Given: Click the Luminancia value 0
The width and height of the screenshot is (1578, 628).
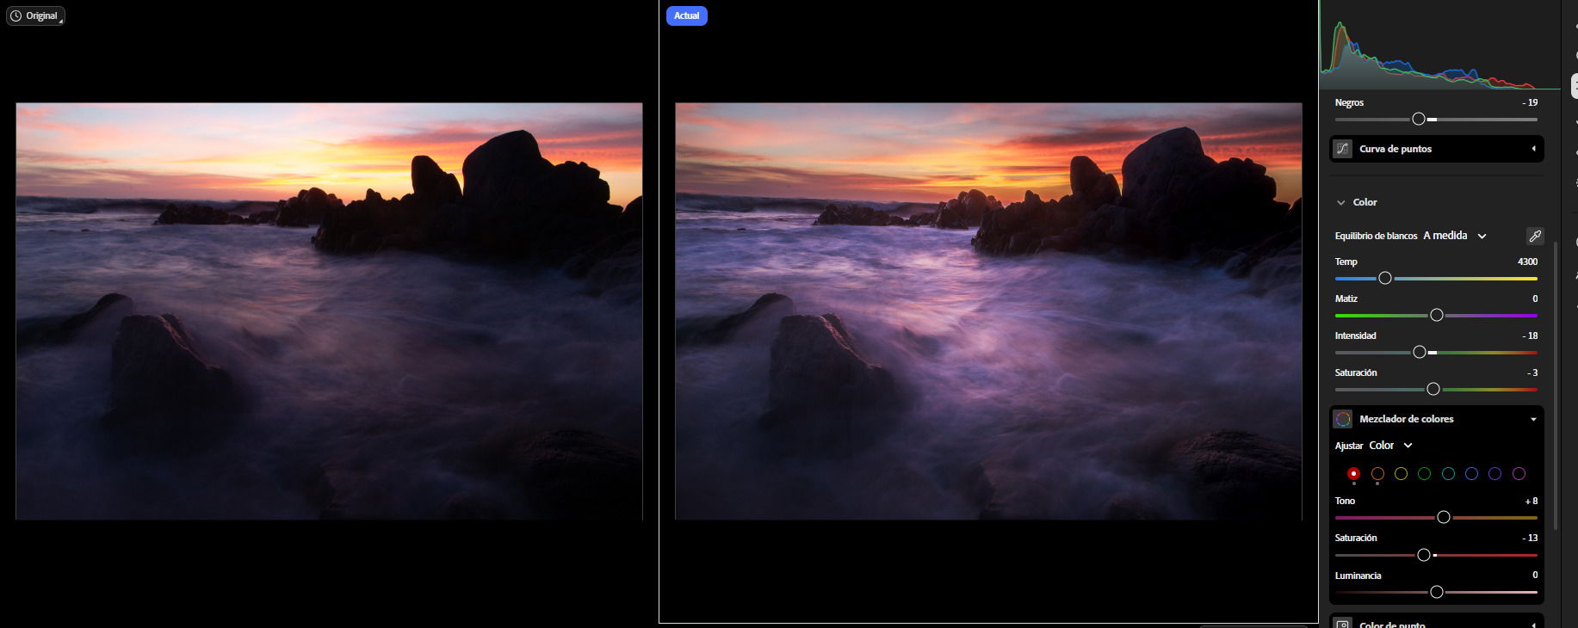Looking at the screenshot, I should (x=1535, y=575).
